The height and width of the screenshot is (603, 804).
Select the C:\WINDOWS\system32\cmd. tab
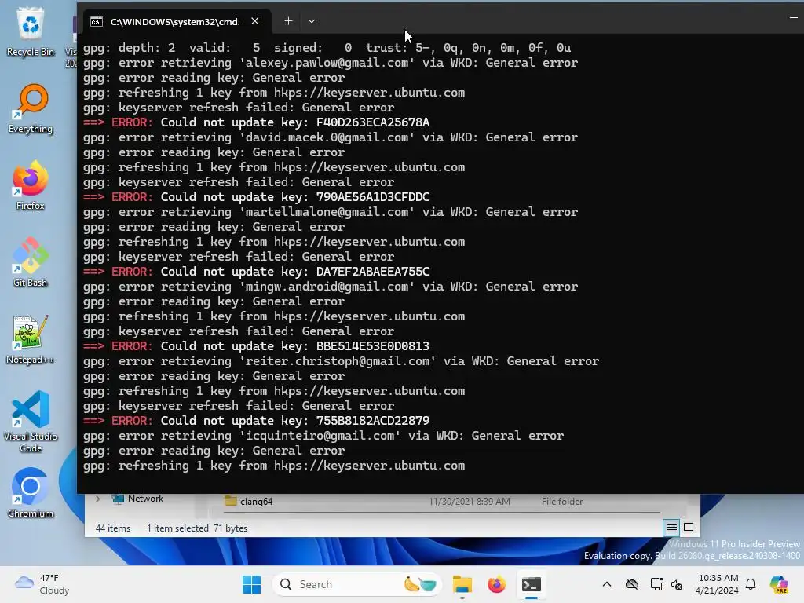177,21
